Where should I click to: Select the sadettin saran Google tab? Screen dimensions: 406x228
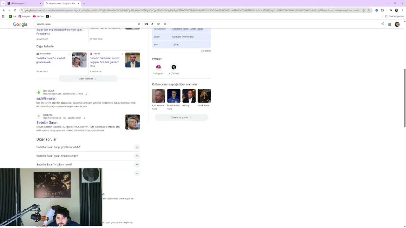[x=62, y=3]
